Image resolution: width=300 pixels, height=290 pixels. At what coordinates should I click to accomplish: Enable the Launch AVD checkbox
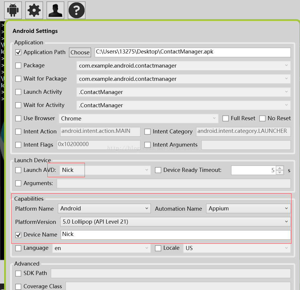pos(18,170)
